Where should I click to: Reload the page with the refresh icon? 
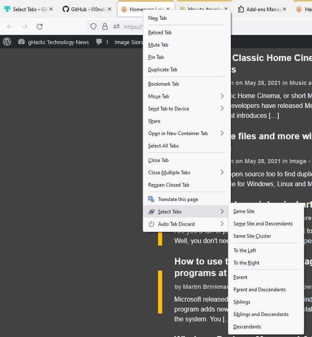(40, 27)
